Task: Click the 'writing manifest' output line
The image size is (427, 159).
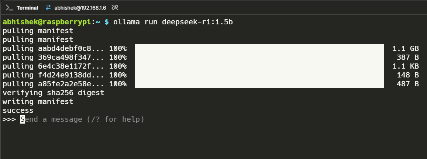Action: point(38,102)
